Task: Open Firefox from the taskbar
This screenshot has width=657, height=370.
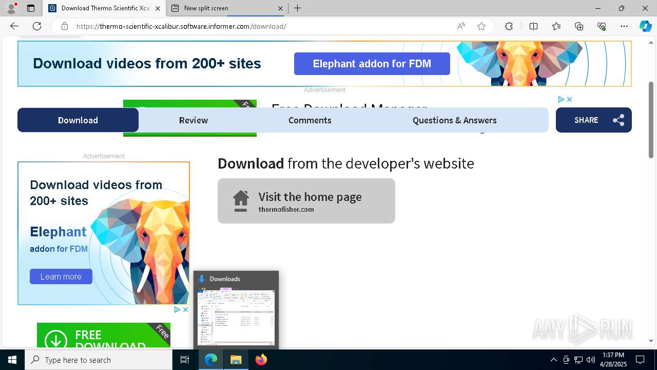Action: click(x=261, y=360)
